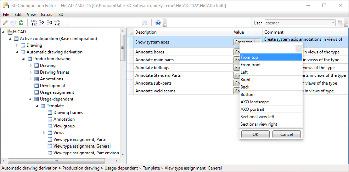Collapse Automatic drawing derivation arrow
This screenshot has height=172, width=349.
17,52
